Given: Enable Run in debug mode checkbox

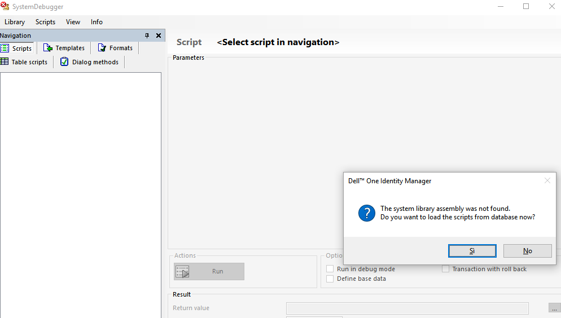Looking at the screenshot, I should pos(330,269).
